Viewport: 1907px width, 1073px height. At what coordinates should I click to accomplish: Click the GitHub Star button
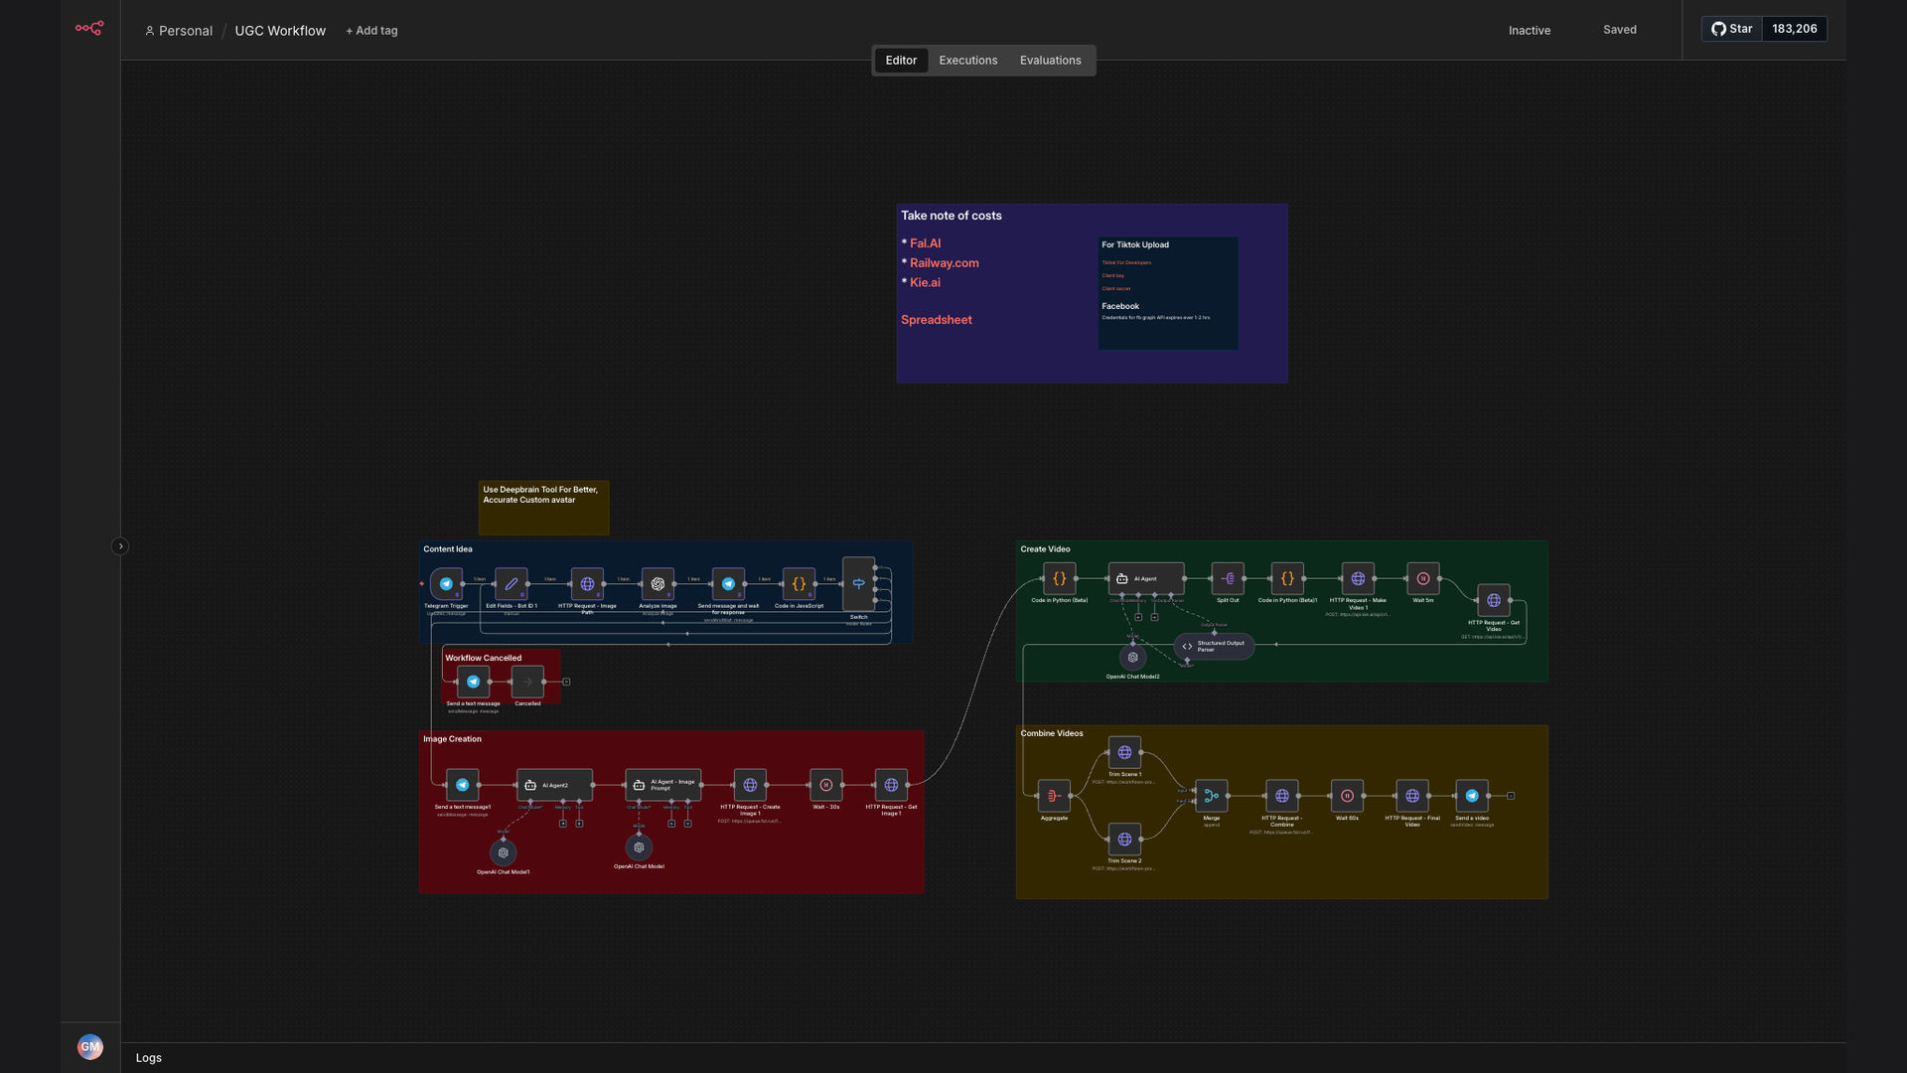pyautogui.click(x=1732, y=29)
